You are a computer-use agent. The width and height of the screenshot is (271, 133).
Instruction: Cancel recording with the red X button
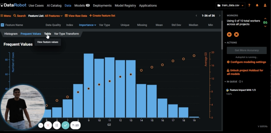[48, 125]
